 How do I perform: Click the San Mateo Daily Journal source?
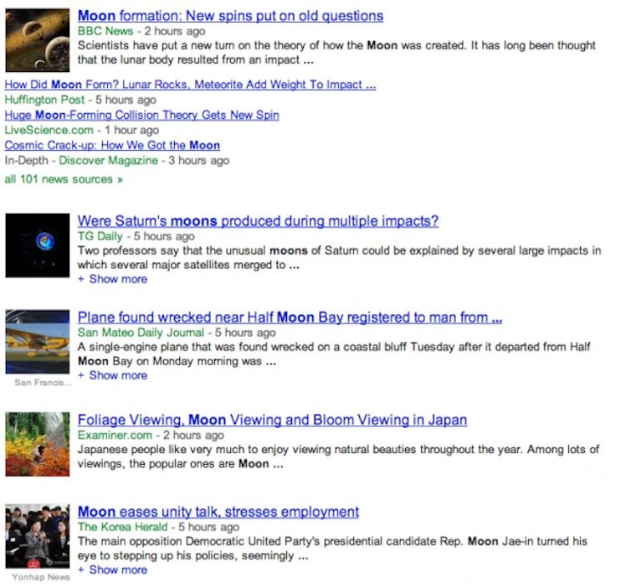coord(141,333)
